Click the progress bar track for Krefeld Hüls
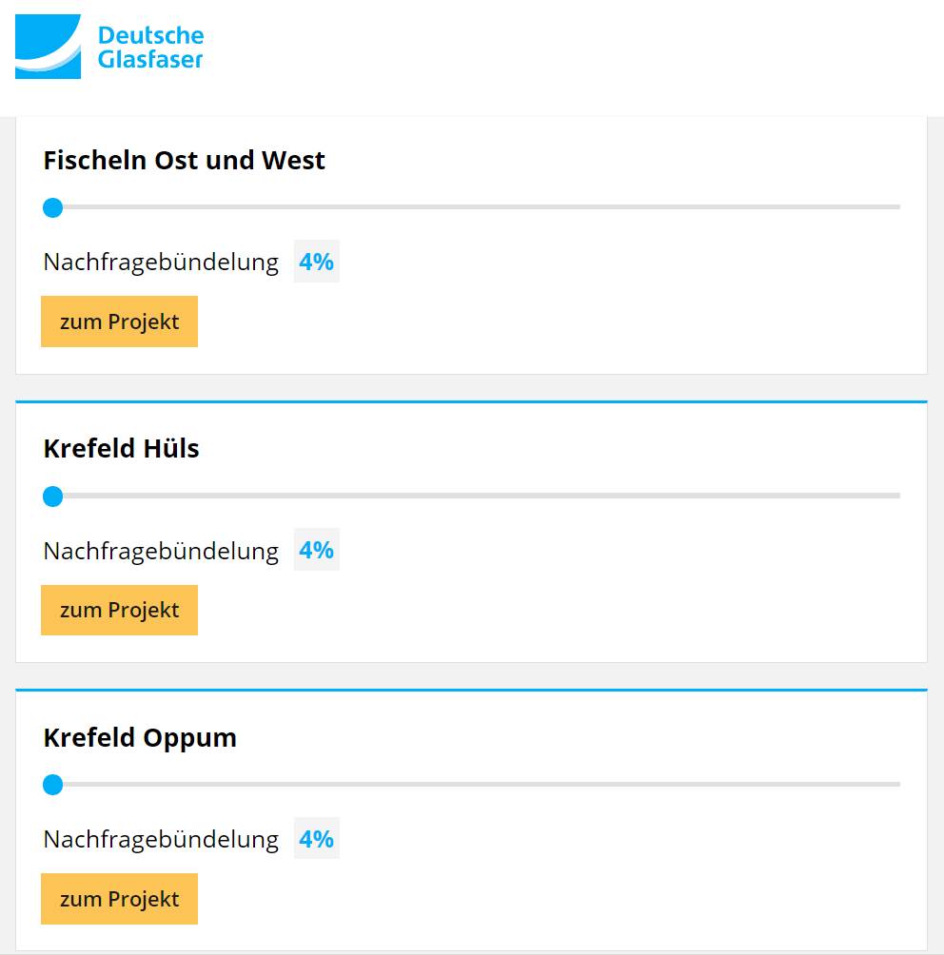 pos(476,496)
